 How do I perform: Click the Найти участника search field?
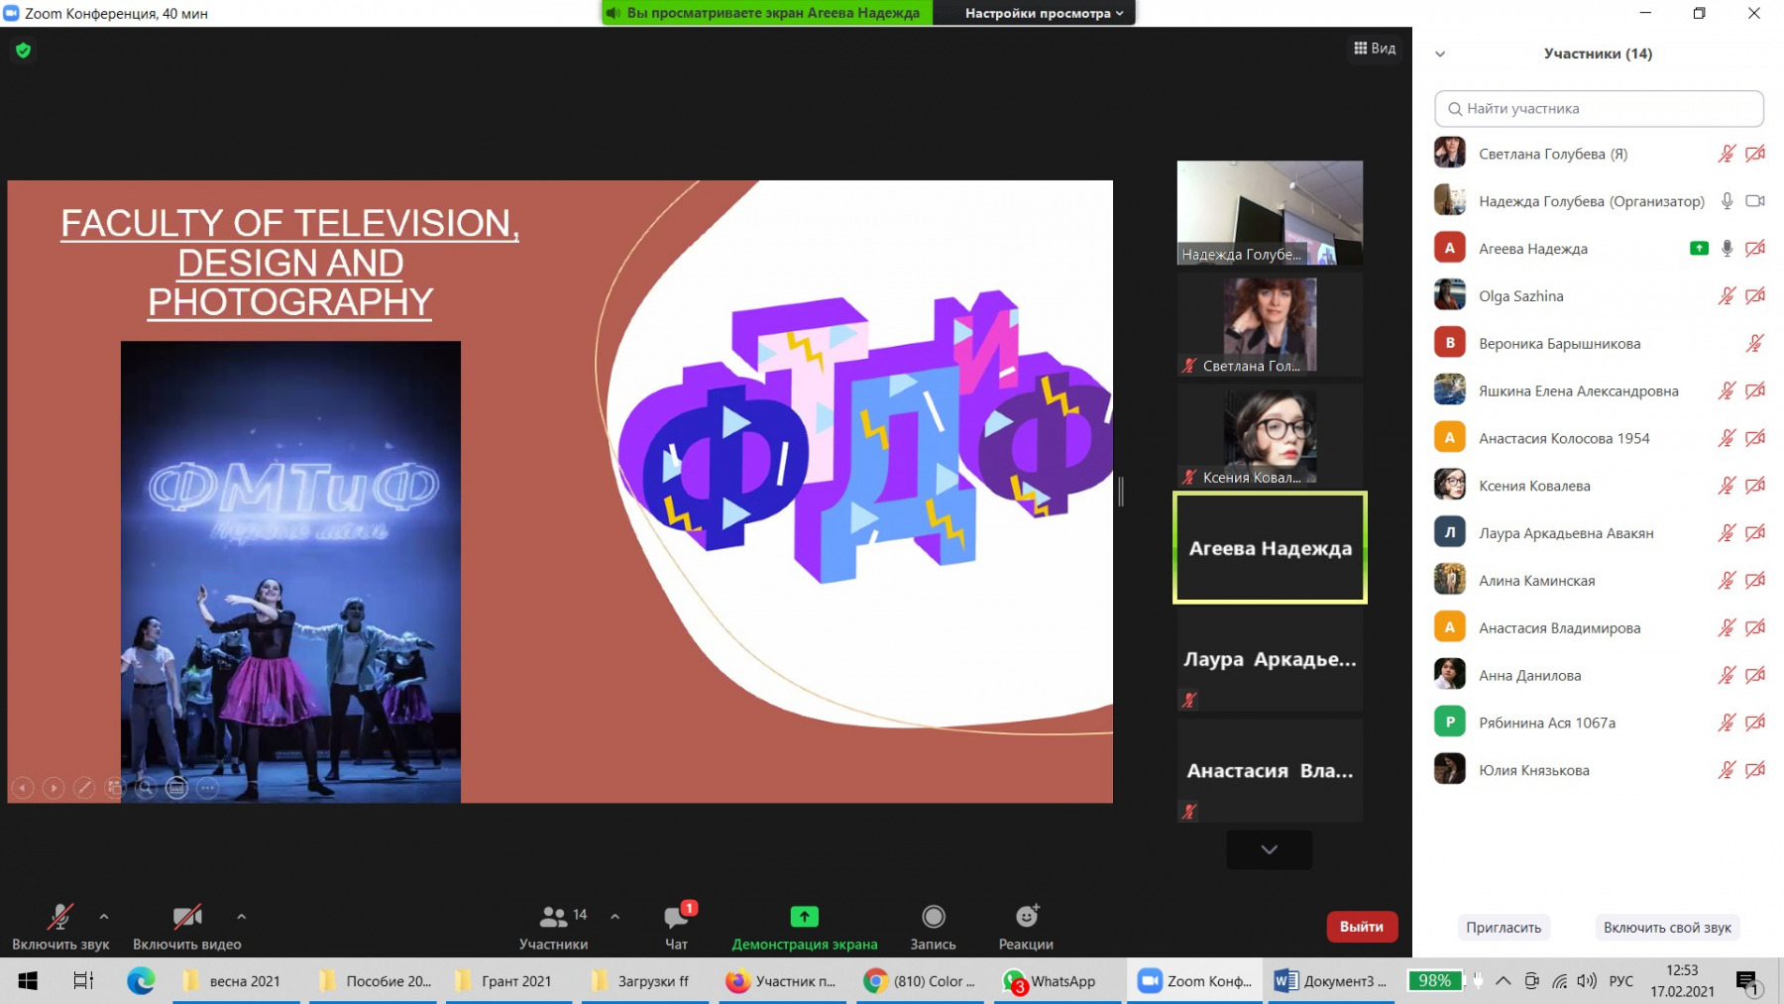(x=1599, y=109)
